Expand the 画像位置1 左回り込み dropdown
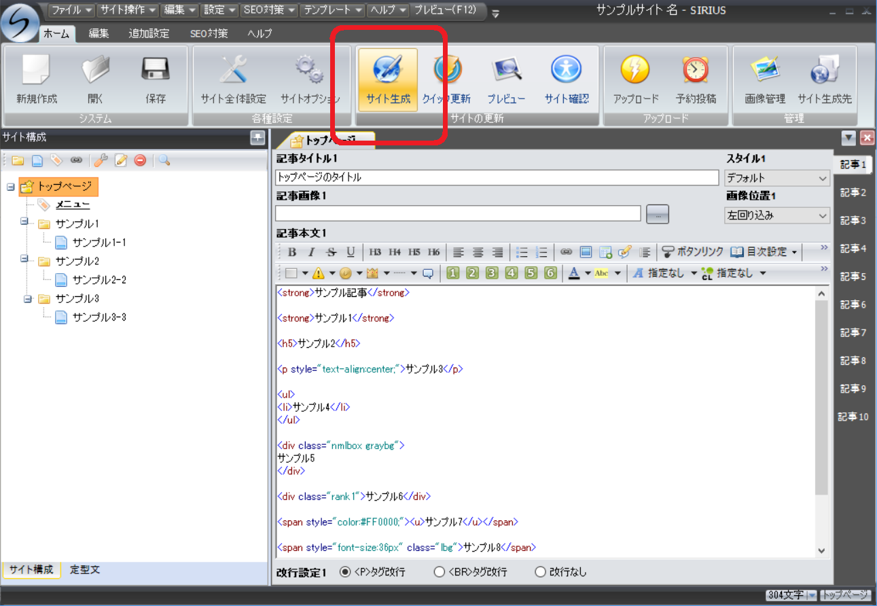877x606 pixels. [777, 215]
